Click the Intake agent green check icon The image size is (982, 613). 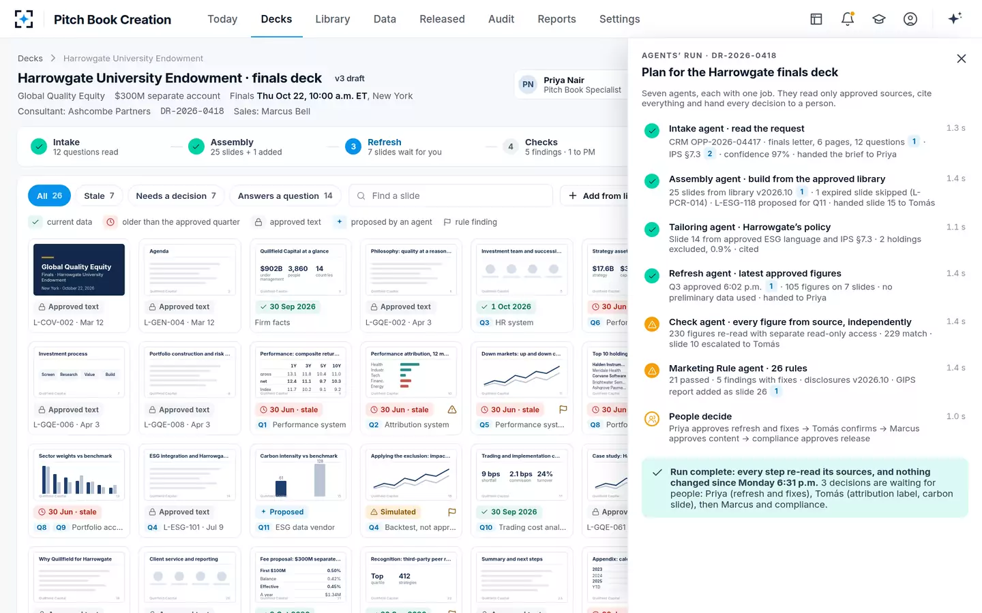(652, 131)
